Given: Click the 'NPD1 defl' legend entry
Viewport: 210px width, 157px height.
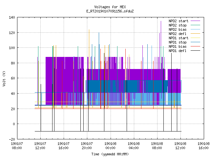Looking at the screenshot, I should coord(178,51).
